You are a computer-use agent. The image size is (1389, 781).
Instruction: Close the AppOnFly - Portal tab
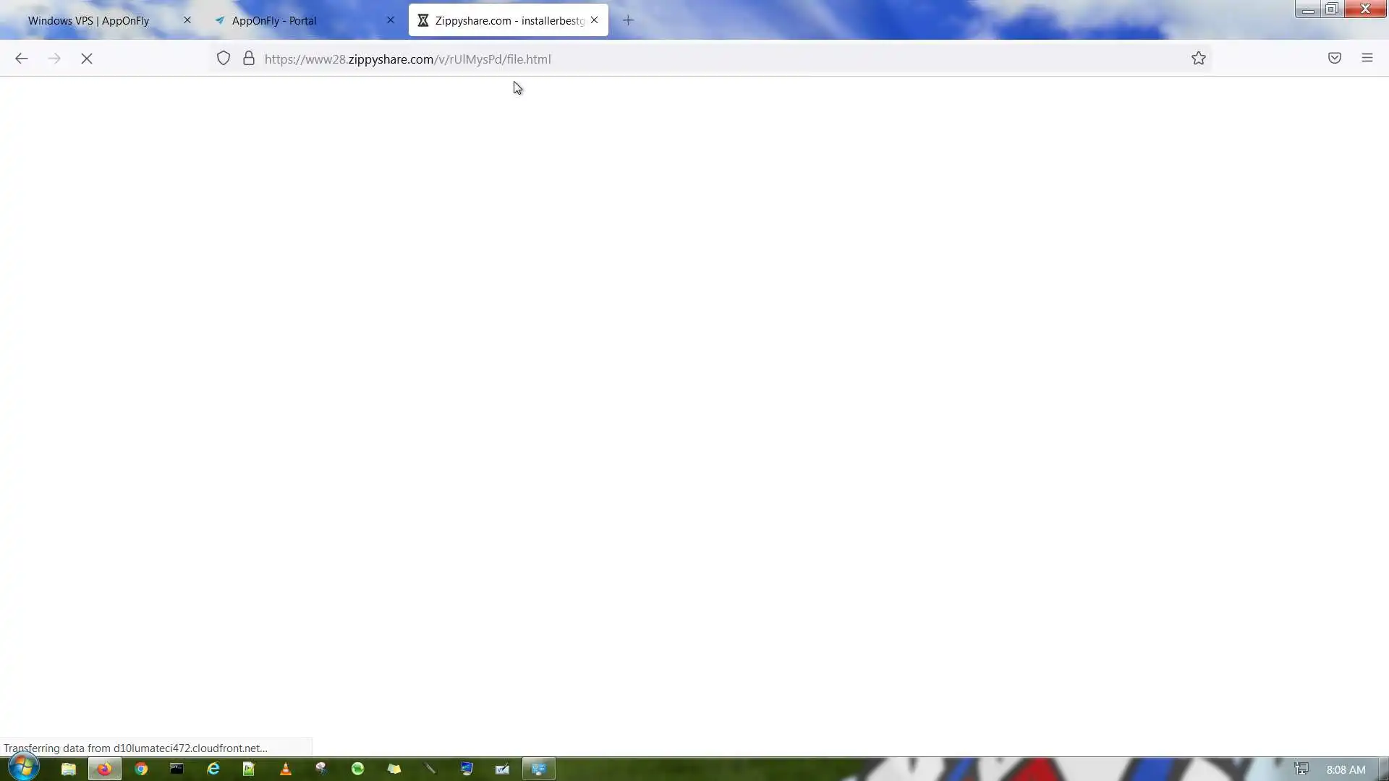pyautogui.click(x=391, y=20)
